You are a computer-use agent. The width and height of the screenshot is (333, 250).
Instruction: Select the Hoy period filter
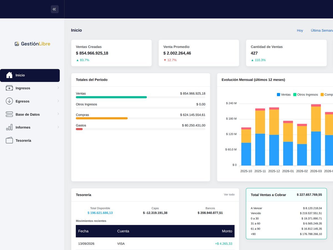(300, 31)
